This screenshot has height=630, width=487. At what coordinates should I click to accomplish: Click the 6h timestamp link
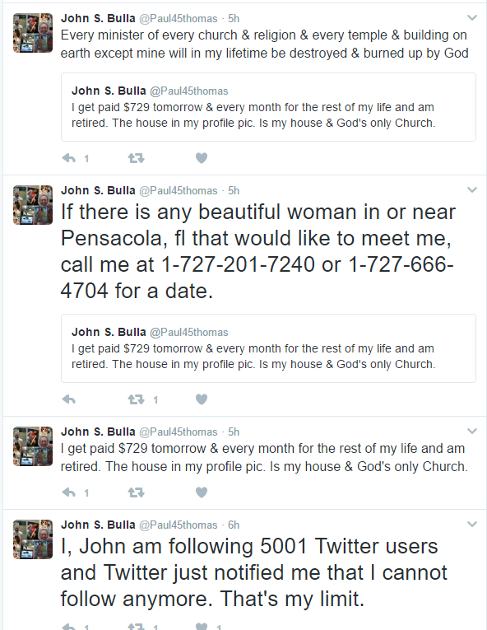(x=234, y=525)
